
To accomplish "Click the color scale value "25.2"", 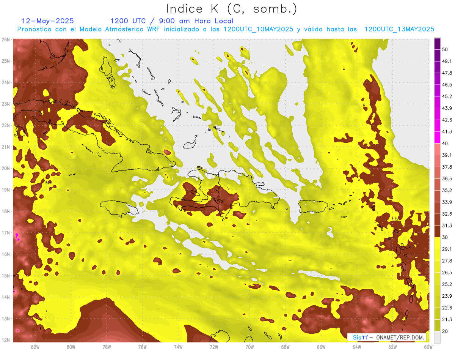I will click(x=447, y=284).
